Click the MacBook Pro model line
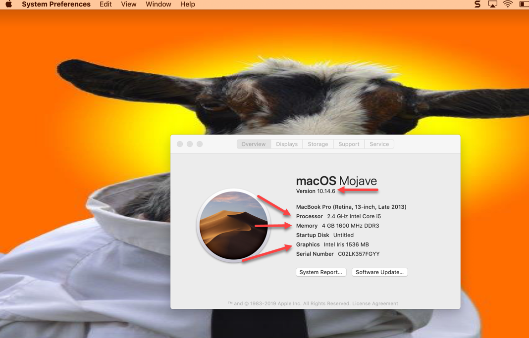Screen dimensions: 529x338 pyautogui.click(x=351, y=207)
